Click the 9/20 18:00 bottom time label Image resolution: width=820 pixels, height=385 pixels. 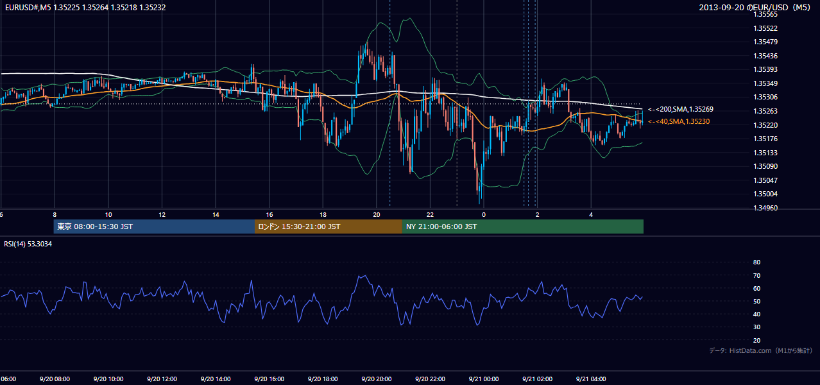click(323, 379)
